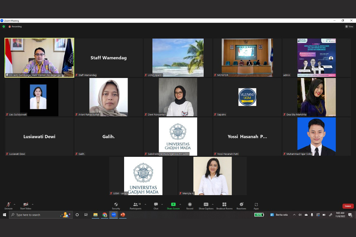The image size is (356, 237).
Task: Open Breakout Rooms
Action: [x=224, y=204]
